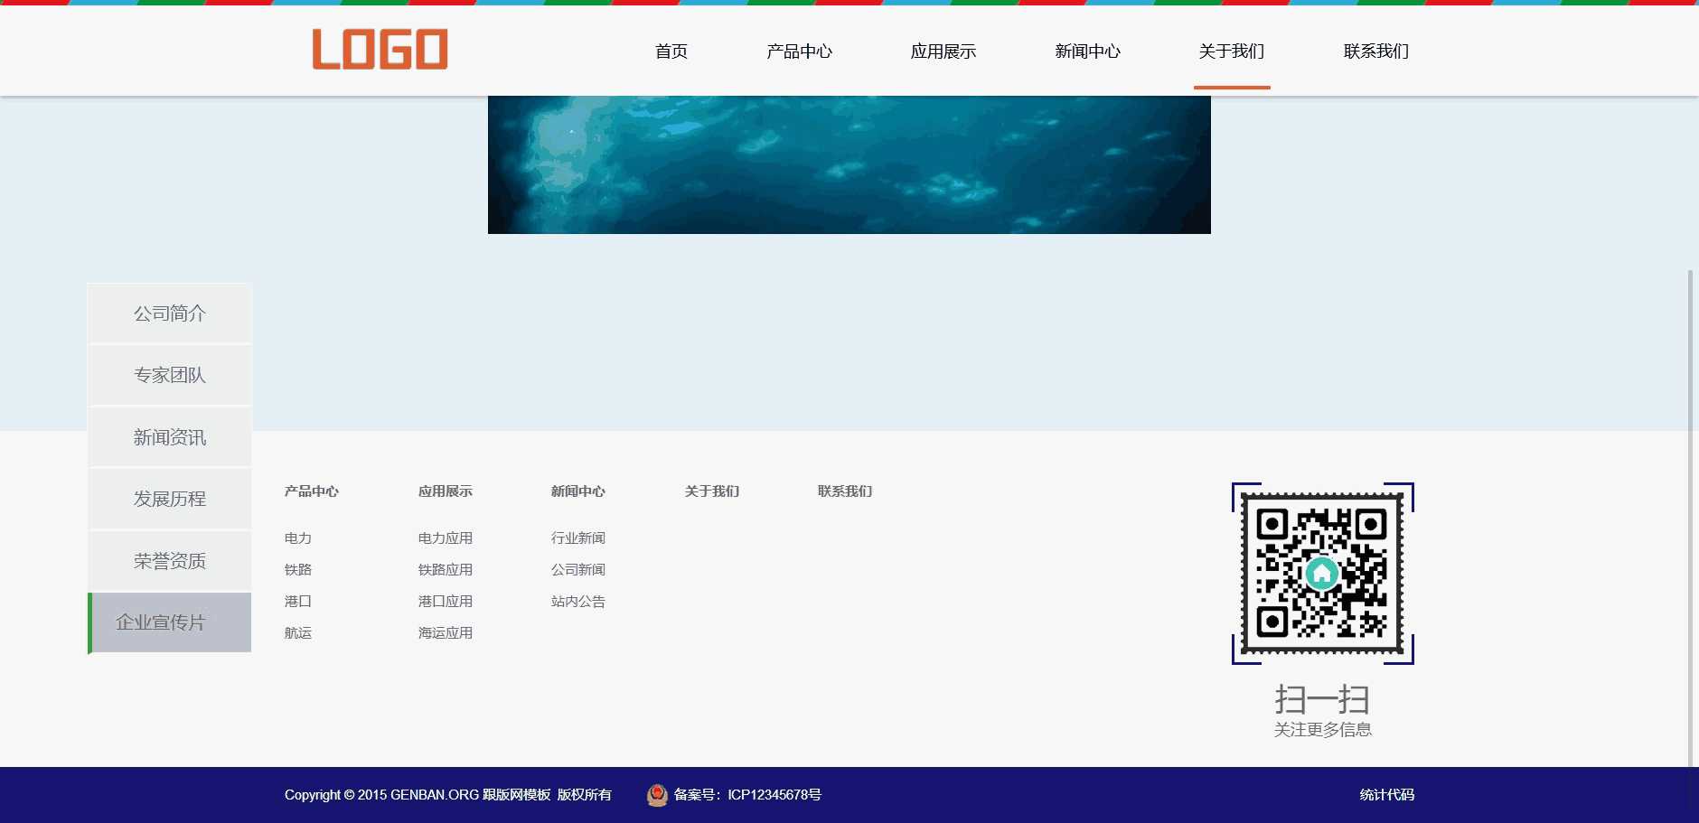Select 公司简介 in the sidebar
Image resolution: width=1699 pixels, height=823 pixels.
[169, 313]
